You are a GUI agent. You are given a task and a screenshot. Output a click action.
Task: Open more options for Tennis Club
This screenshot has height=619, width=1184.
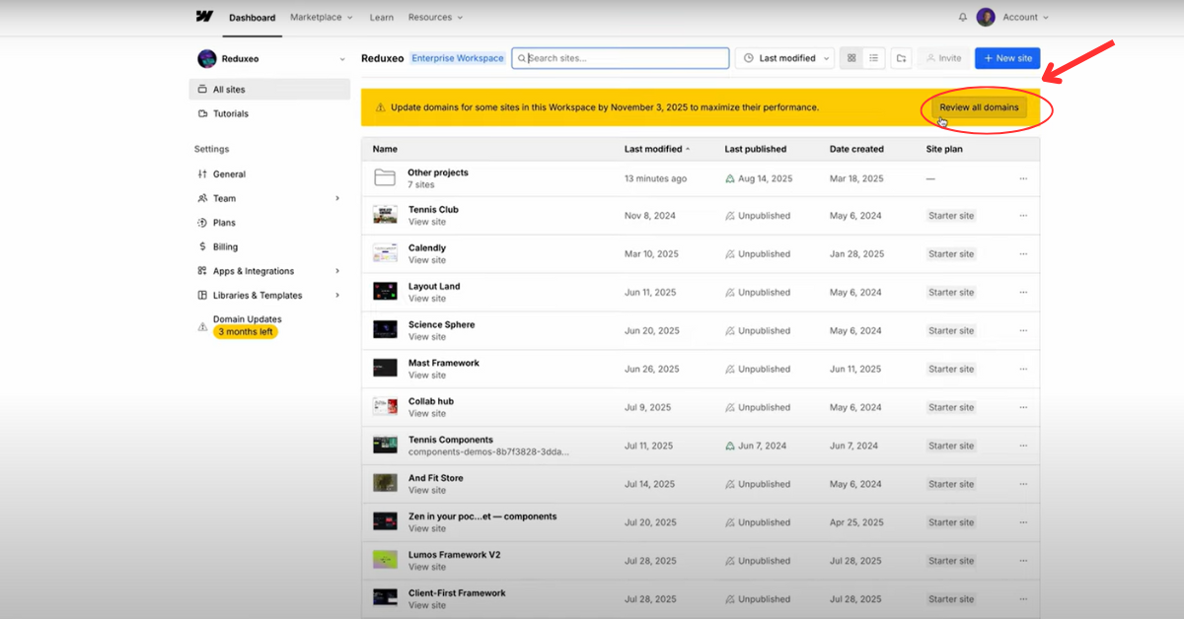point(1023,216)
